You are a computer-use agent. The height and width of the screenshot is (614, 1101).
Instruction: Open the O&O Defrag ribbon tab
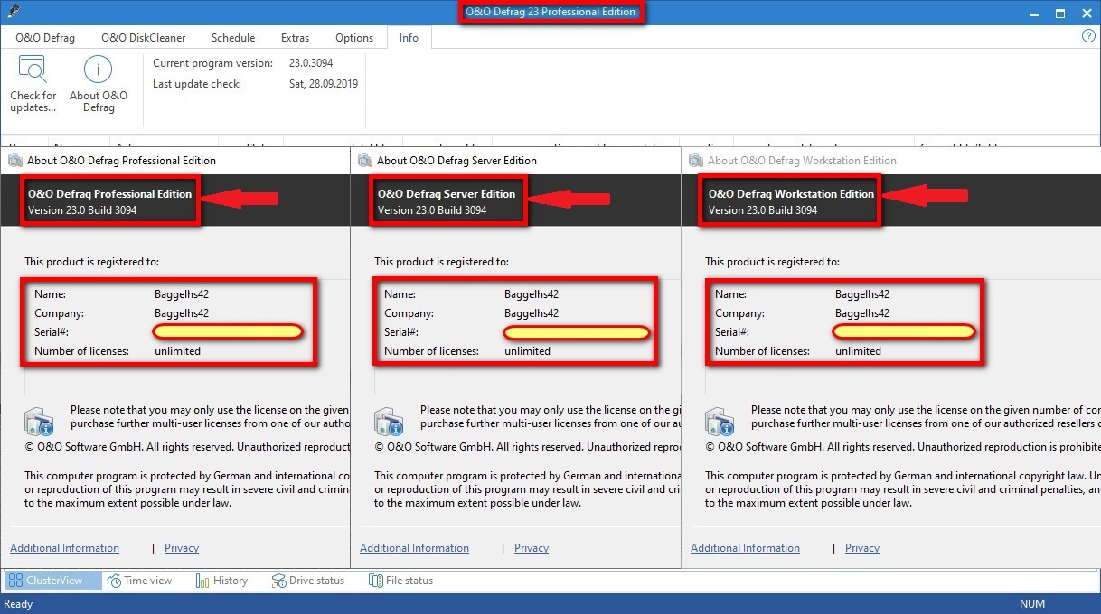point(45,38)
